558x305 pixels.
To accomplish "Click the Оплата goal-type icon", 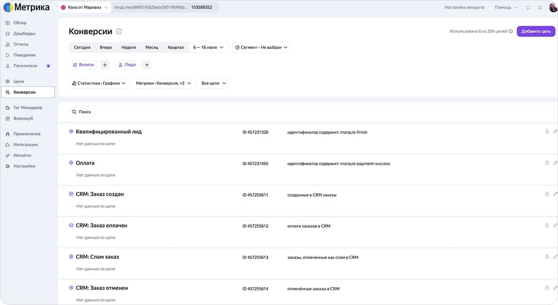I will coord(71,163).
